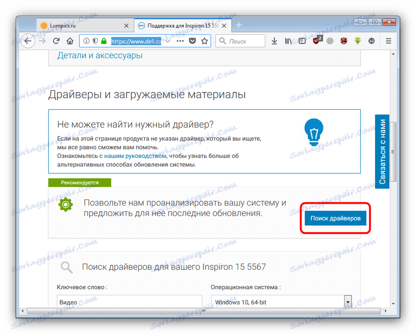The width and height of the screenshot is (416, 334).
Task: Click the blue lightbulb icon
Action: (314, 132)
